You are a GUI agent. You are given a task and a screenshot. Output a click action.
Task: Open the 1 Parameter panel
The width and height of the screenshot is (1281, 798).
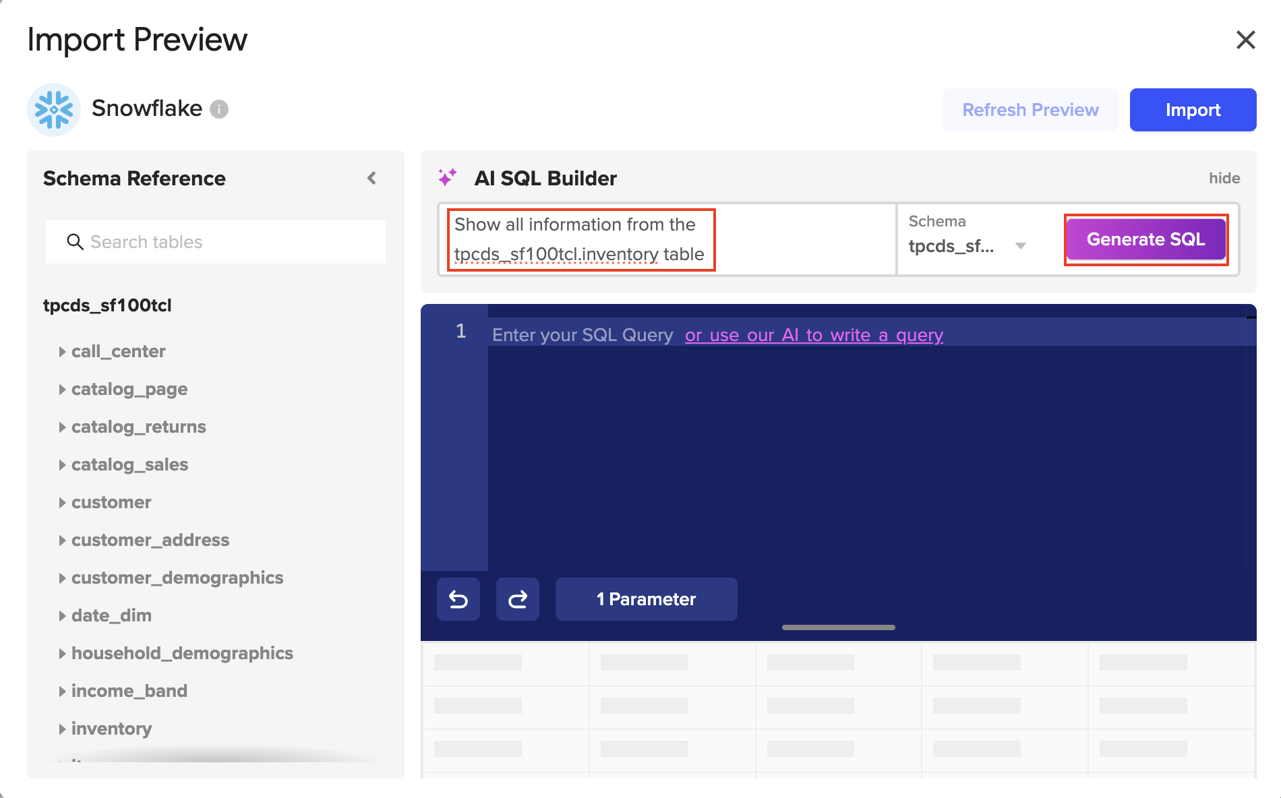coord(646,599)
